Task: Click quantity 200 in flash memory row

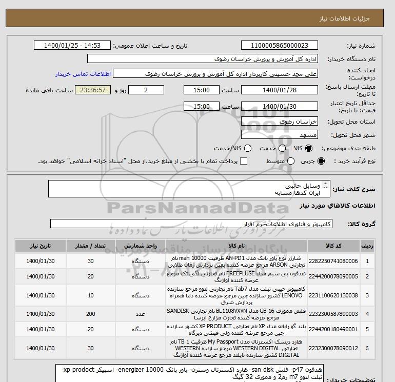Action: point(91,314)
